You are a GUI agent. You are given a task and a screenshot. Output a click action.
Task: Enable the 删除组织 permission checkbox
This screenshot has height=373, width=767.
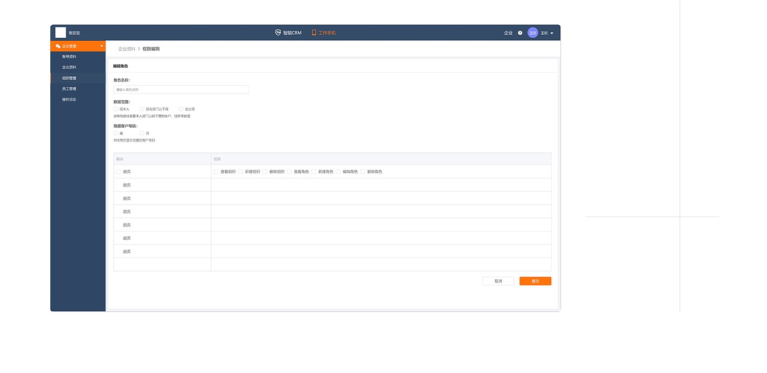[x=265, y=172]
